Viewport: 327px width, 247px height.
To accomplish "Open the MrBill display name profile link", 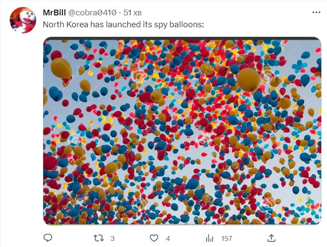I will coord(55,13).
